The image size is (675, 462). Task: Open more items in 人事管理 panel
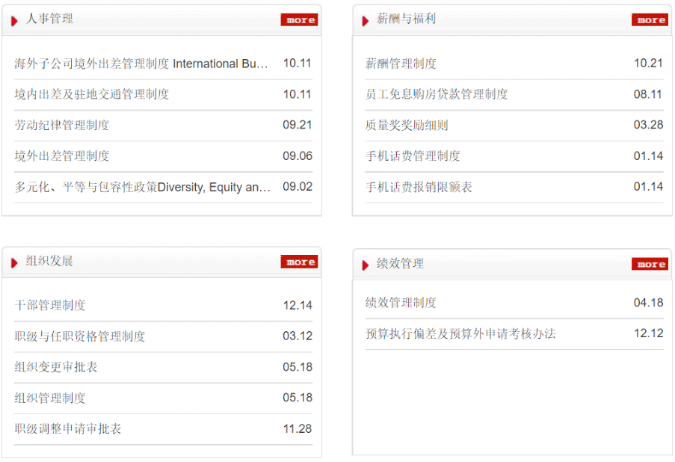coord(299,20)
